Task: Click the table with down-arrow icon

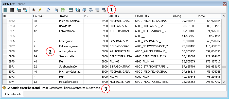Action: tap(25, 10)
